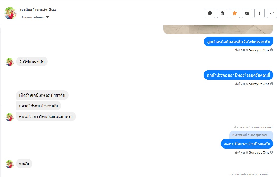Mark conversation done with the checkmark button
This screenshot has width=280, height=177.
coord(272,13)
